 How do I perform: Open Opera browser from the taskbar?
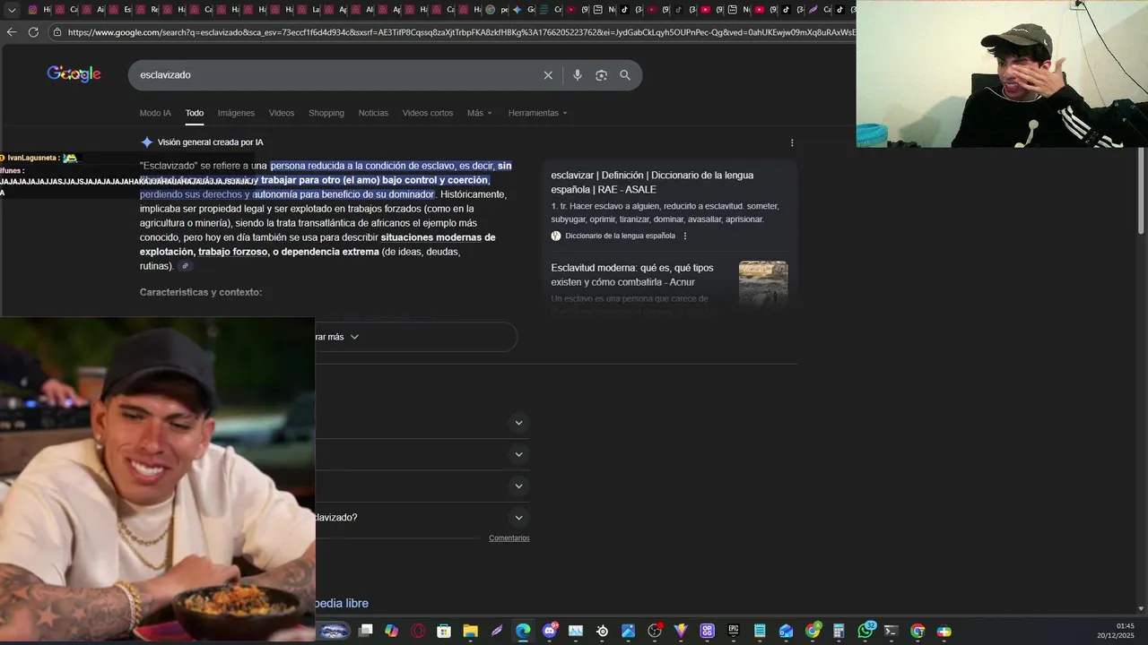coord(417,631)
